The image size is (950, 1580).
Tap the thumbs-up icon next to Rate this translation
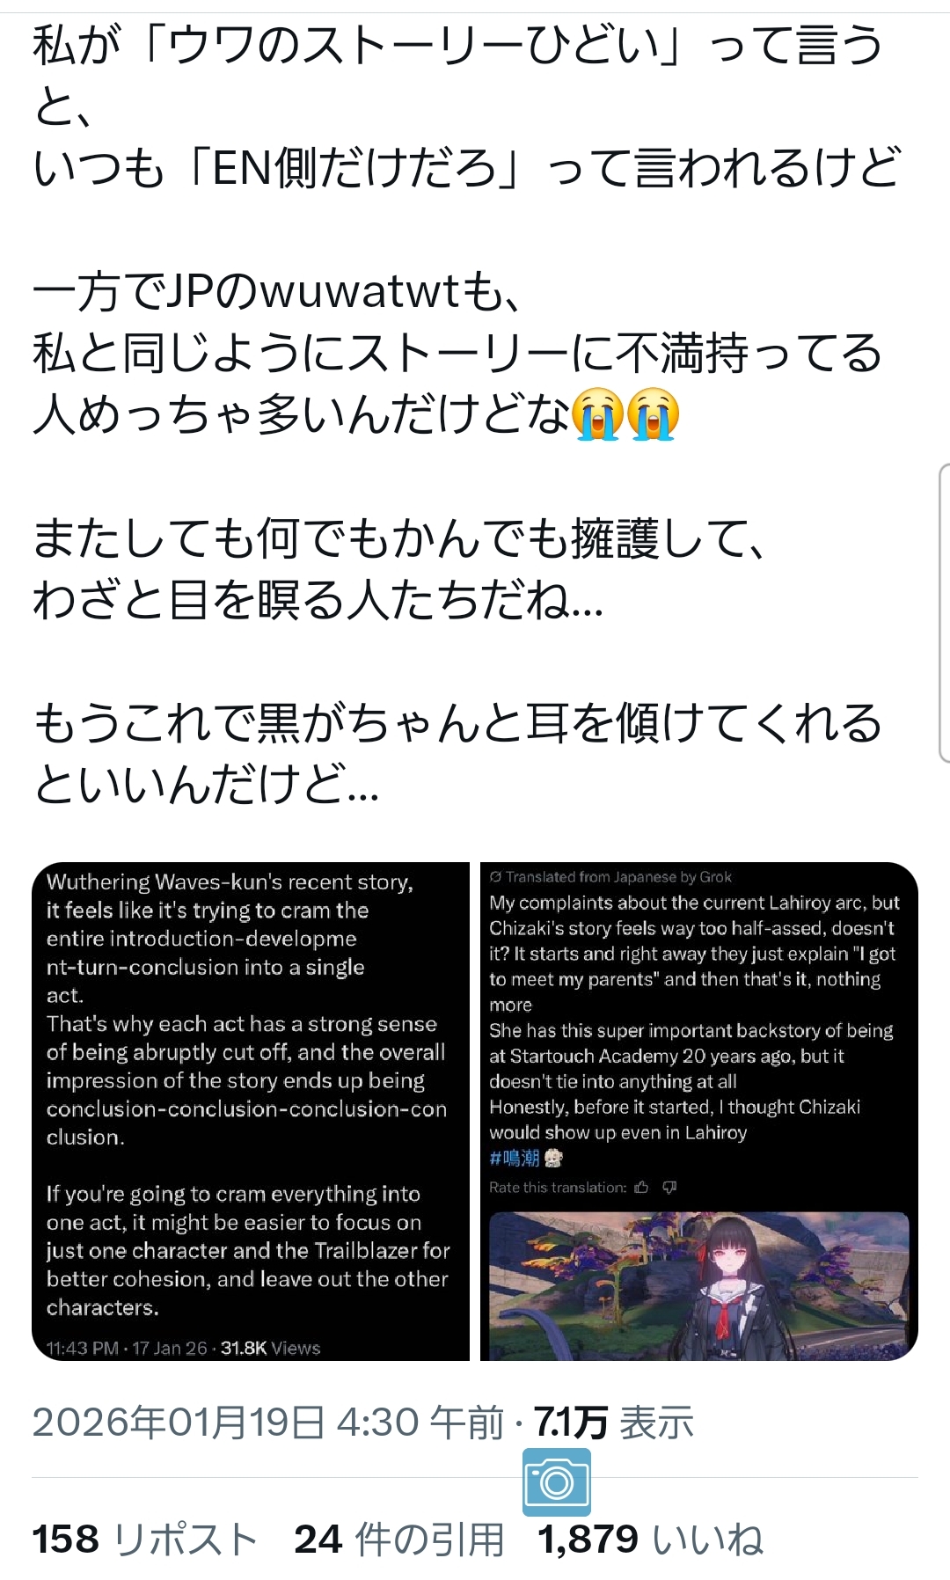pos(641,1188)
